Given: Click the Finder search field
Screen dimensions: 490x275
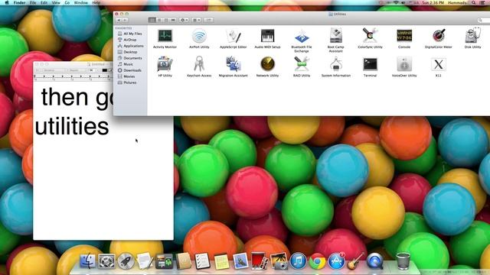Looking at the screenshot, I should [x=484, y=20].
